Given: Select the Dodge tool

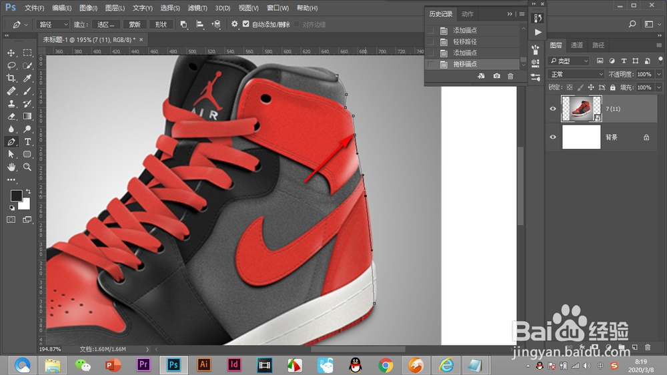Looking at the screenshot, I should (27, 129).
